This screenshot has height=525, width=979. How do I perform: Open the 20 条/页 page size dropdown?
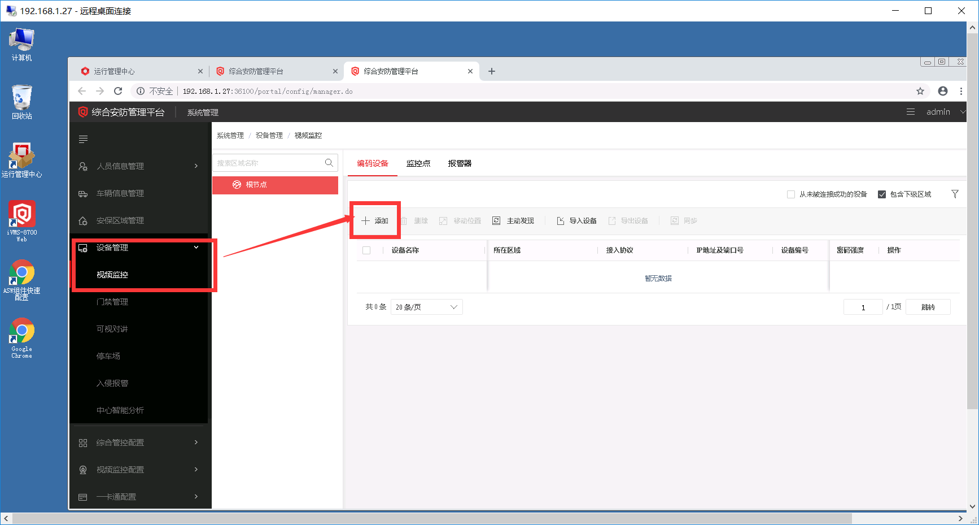point(426,306)
